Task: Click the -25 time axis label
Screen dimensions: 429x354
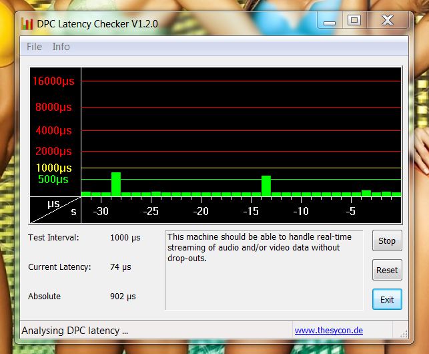Action: pyautogui.click(x=151, y=211)
